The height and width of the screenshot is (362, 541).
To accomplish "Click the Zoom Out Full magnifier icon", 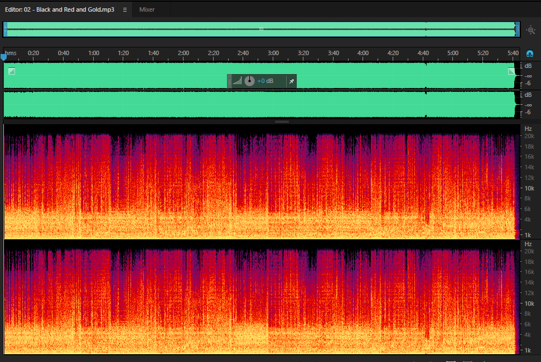I will coord(530,30).
